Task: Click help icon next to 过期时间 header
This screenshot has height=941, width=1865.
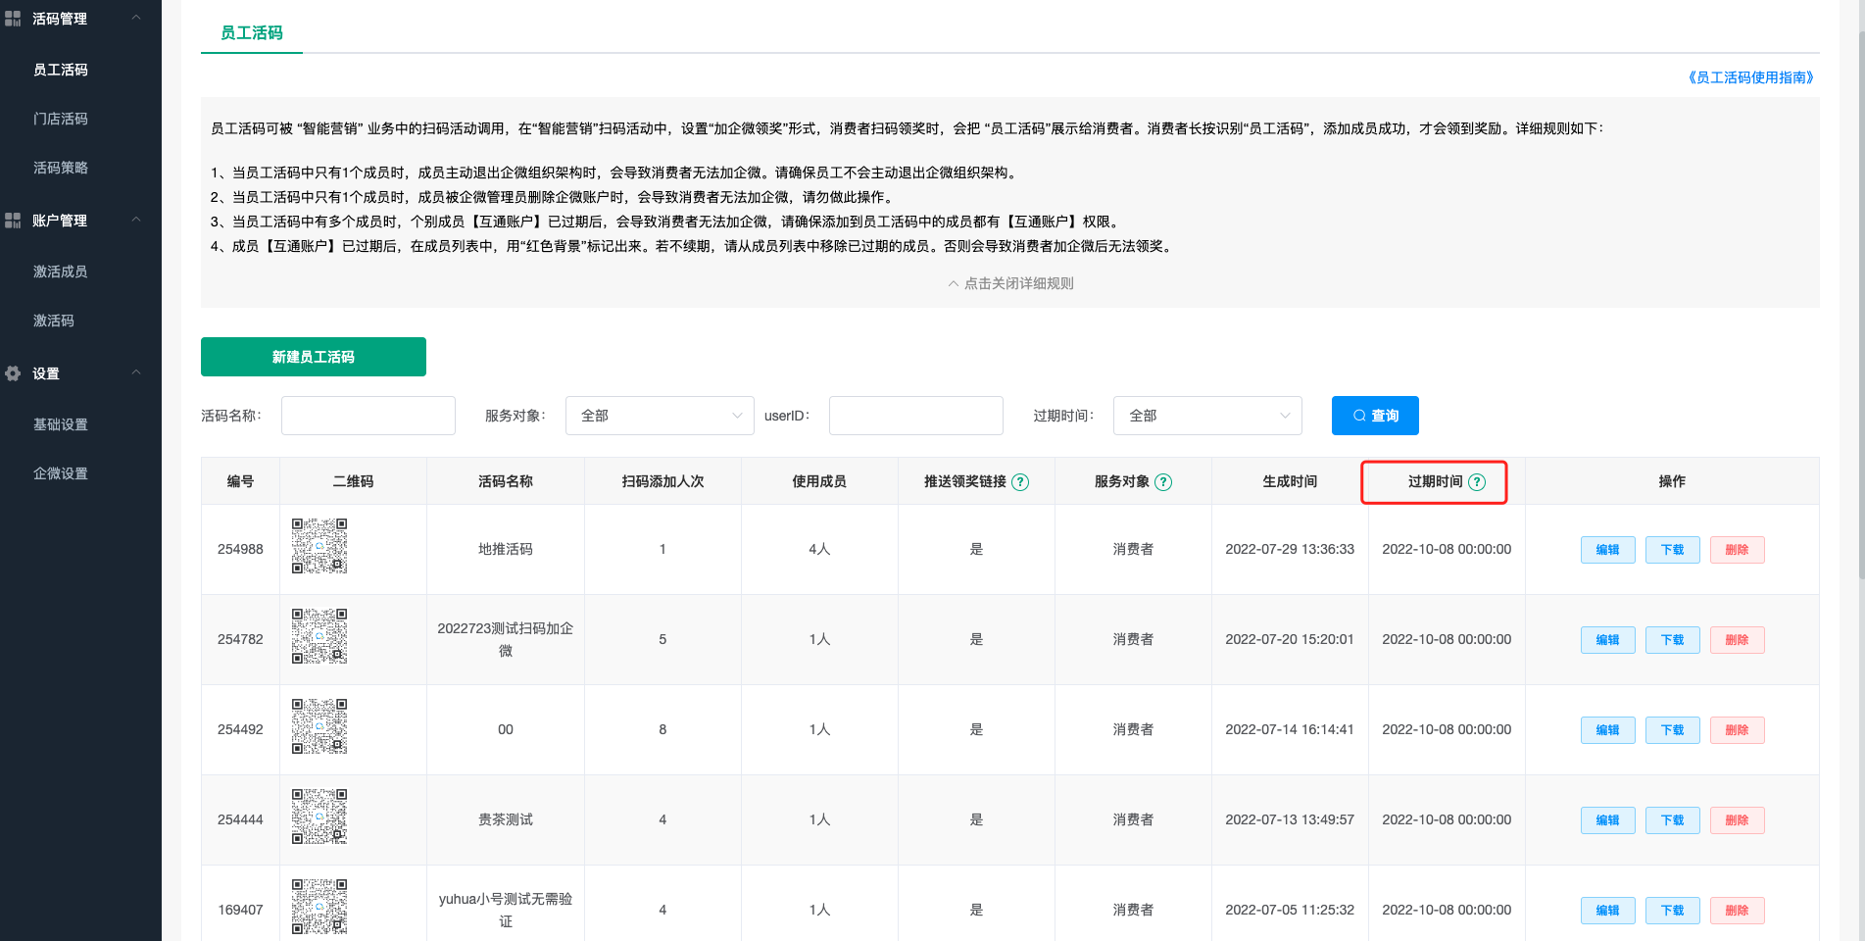Action: (1477, 482)
